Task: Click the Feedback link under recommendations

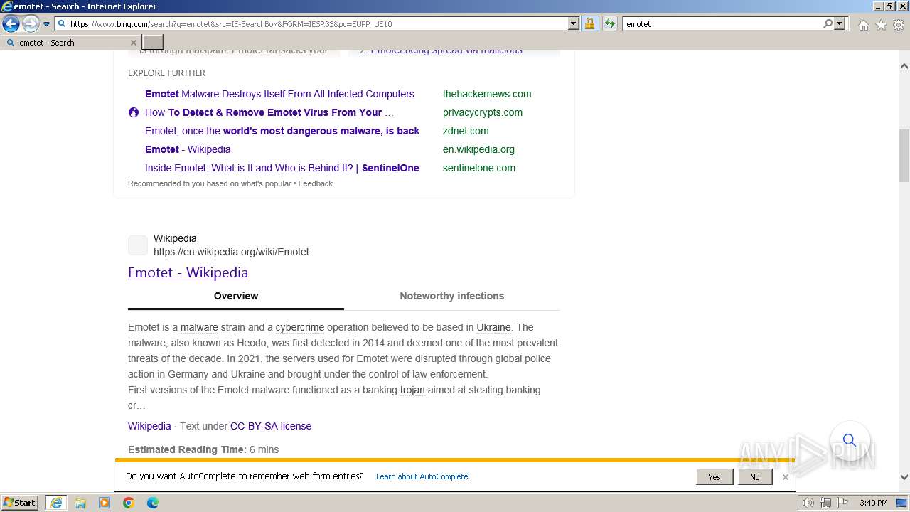Action: [x=316, y=183]
